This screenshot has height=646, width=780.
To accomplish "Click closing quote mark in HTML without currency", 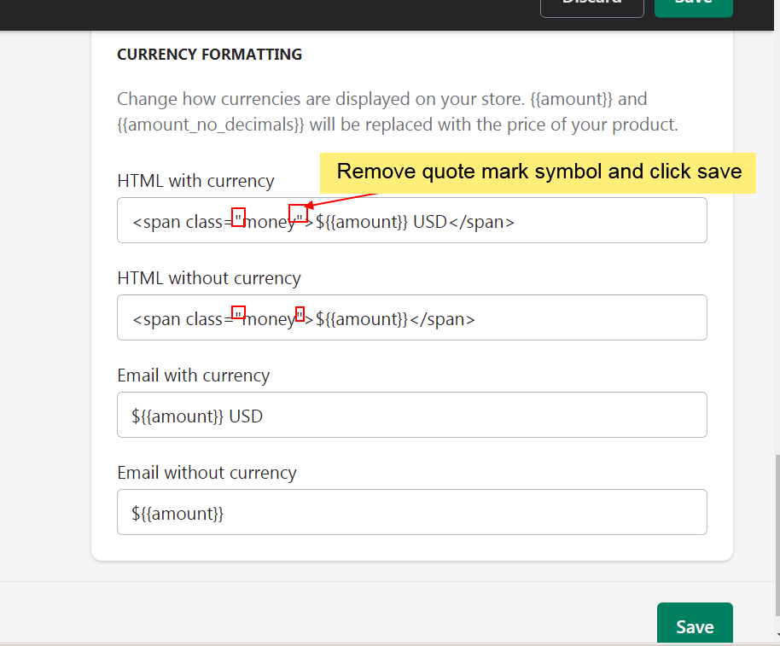I will click(x=300, y=314).
